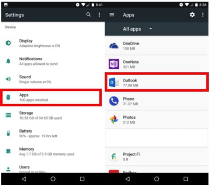Click '150 MB' under OneDrive
Screen dimensions: 210x187
pyautogui.click(x=129, y=48)
